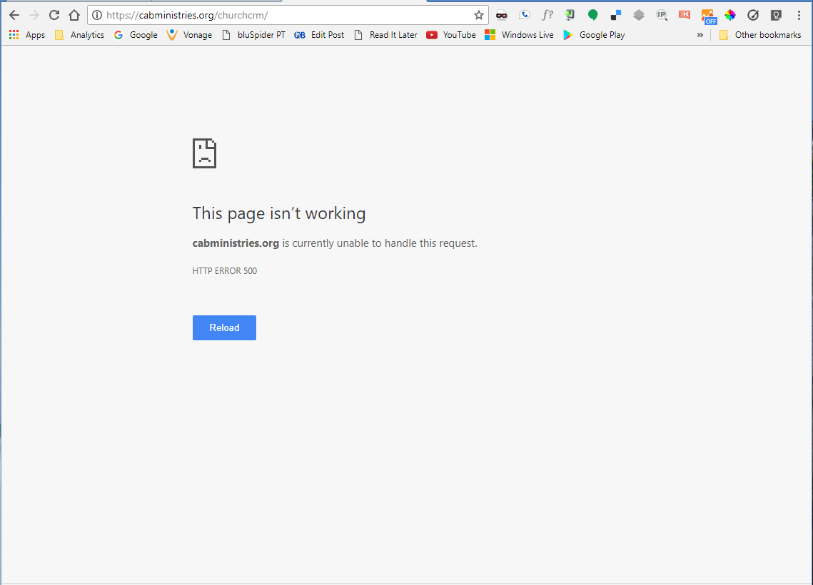Click the browser Back arrow

click(x=14, y=15)
